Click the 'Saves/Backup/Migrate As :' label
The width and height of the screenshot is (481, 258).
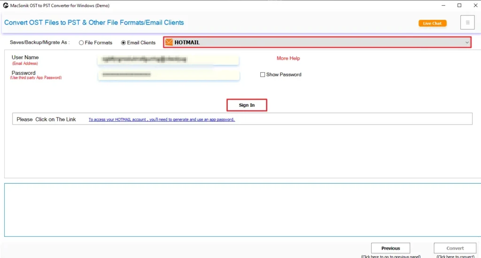[39, 42]
